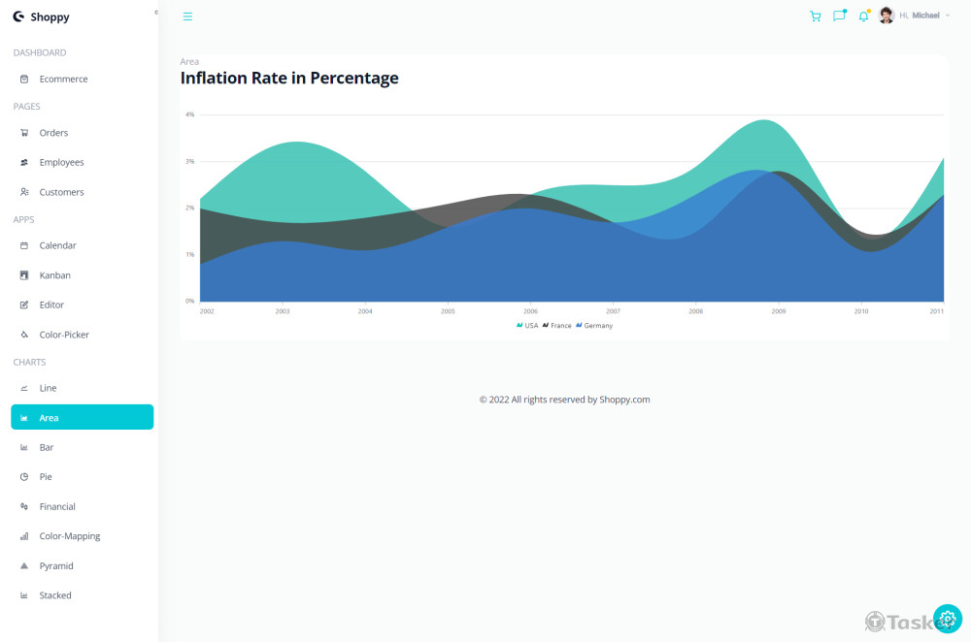Open the chat messages icon

[839, 16]
